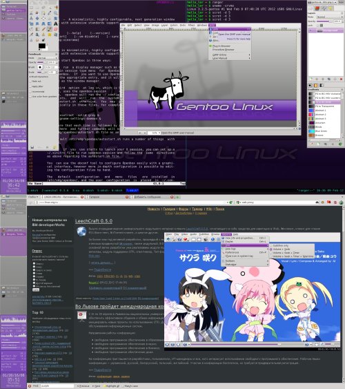
Task: Open the zoom percentage dropdown in GIMP
Action: coord(154,133)
